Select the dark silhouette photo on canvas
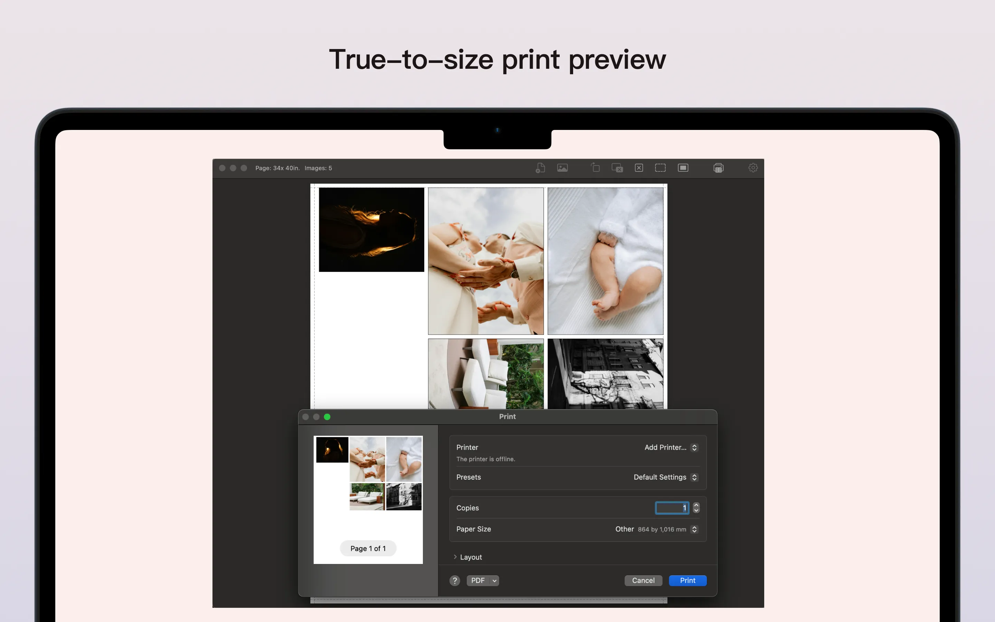The image size is (995, 622). 371,229
